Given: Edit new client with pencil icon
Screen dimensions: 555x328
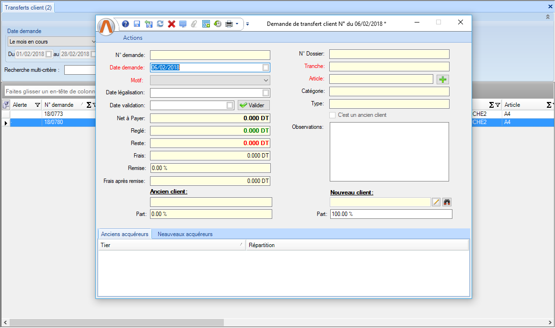Looking at the screenshot, I should point(436,202).
